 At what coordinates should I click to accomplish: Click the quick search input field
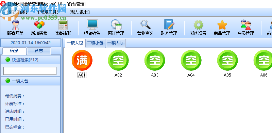pyautogui.click(x=30, y=71)
